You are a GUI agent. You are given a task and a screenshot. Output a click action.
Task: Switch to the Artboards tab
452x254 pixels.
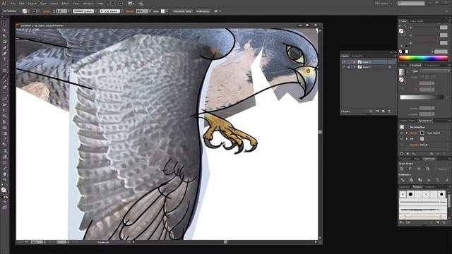pyautogui.click(x=357, y=56)
